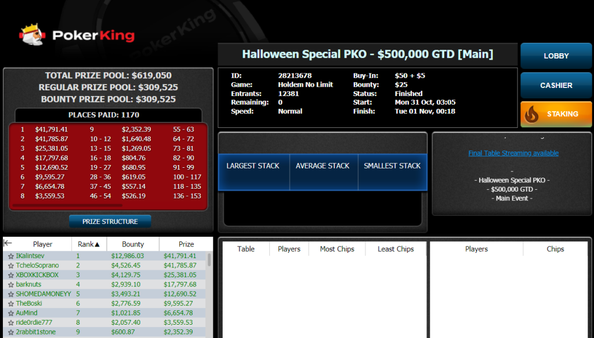Screen dimensions: 594x338
Task: Click entrants count 12381
Action: [289, 93]
